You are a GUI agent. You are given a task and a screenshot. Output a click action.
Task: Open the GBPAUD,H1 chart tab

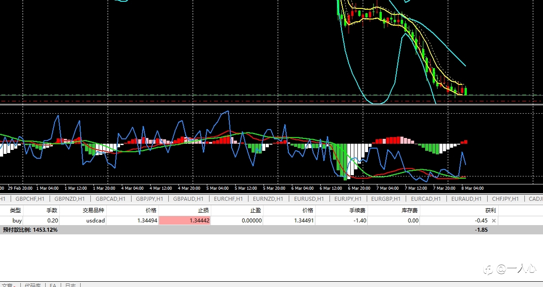point(188,199)
